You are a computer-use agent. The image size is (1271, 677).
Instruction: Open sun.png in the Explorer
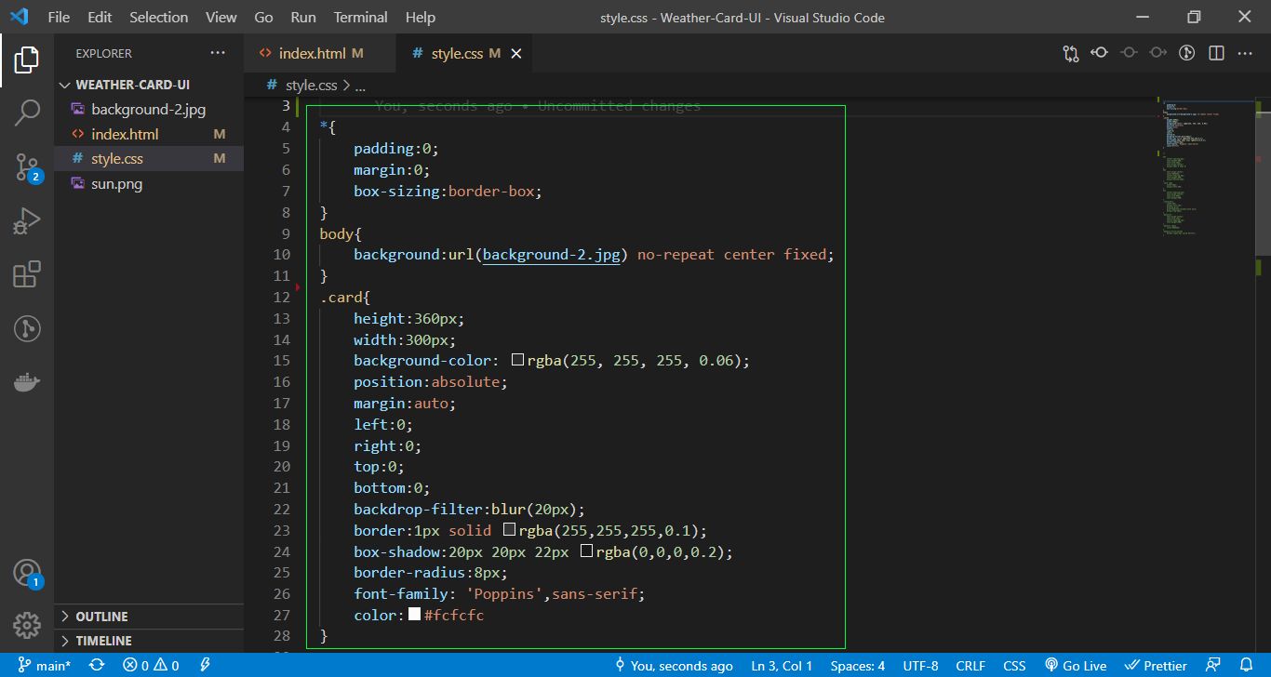coord(149,184)
